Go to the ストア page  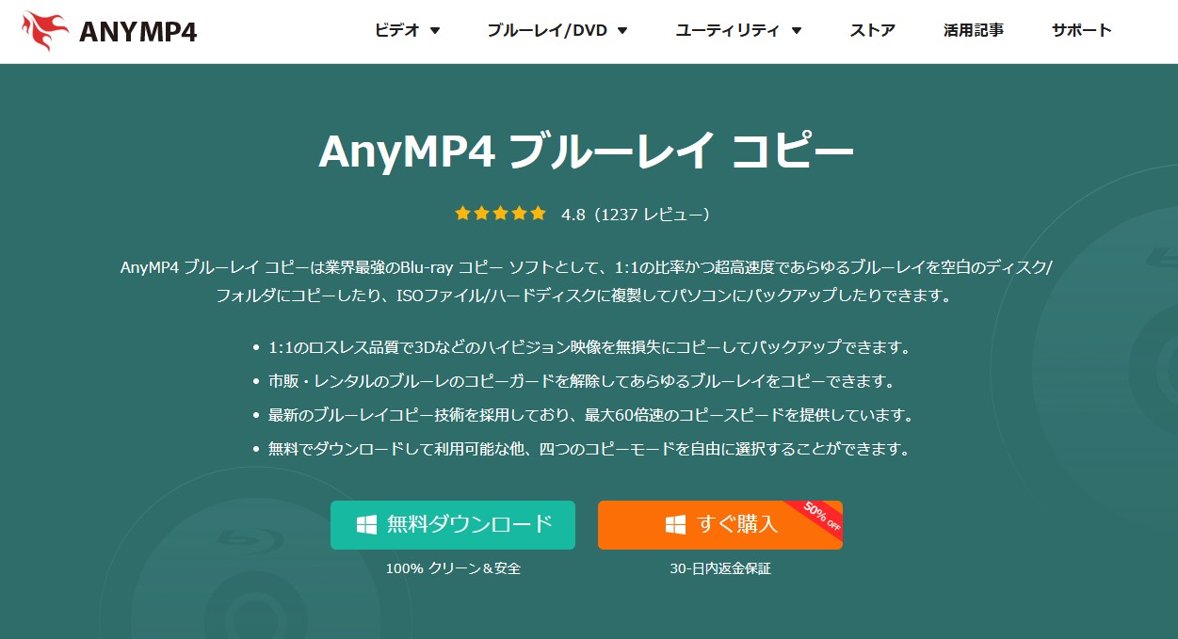(x=873, y=30)
